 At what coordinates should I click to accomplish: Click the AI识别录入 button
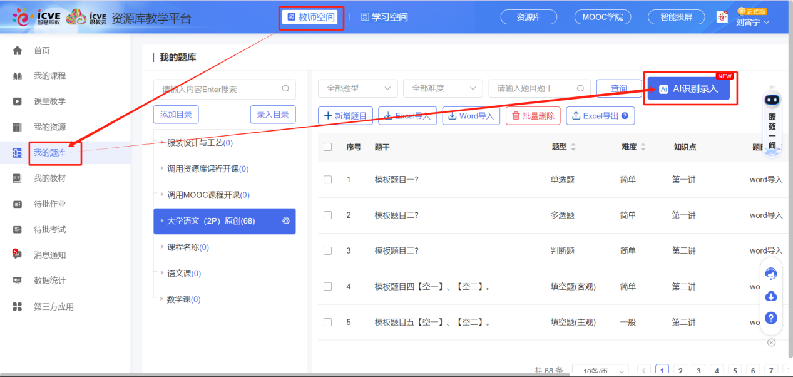click(688, 88)
